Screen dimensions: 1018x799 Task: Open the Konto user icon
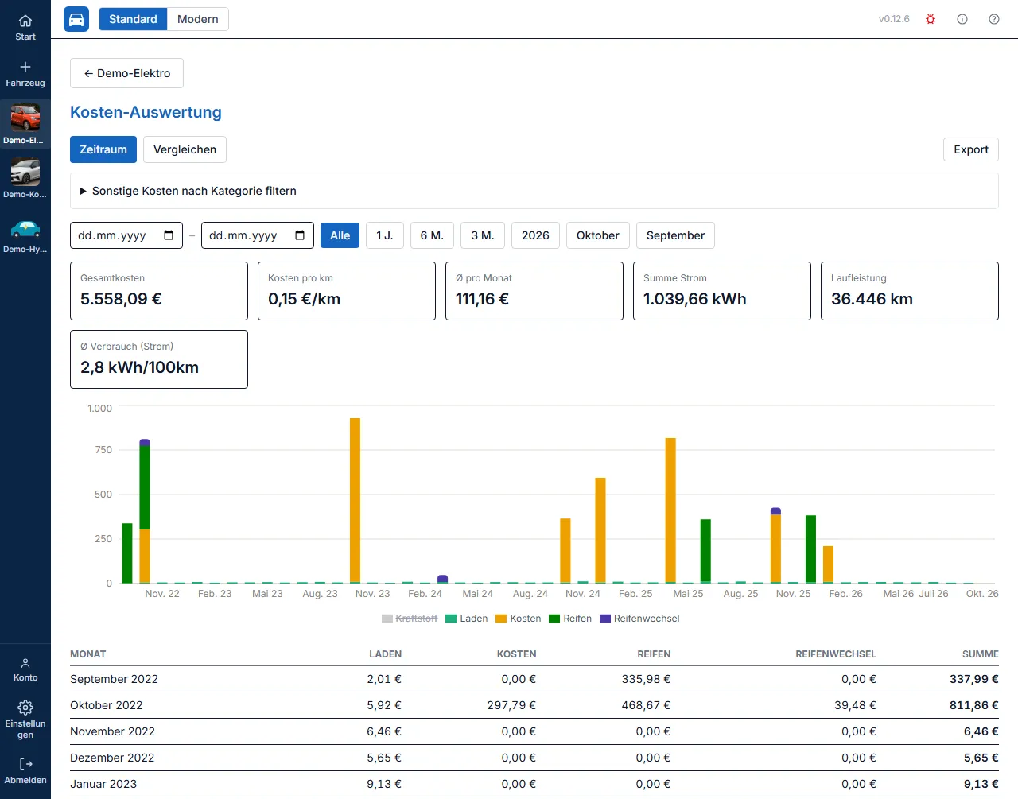click(25, 663)
